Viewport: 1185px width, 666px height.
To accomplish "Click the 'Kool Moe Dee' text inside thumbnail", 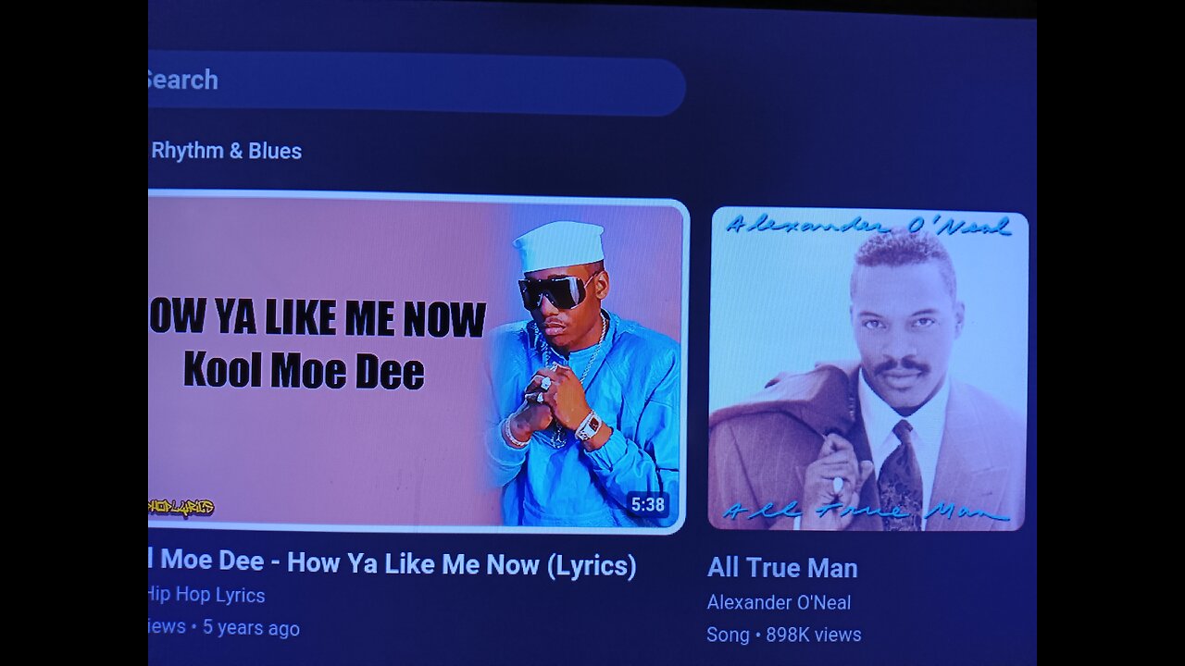I will pos(304,369).
